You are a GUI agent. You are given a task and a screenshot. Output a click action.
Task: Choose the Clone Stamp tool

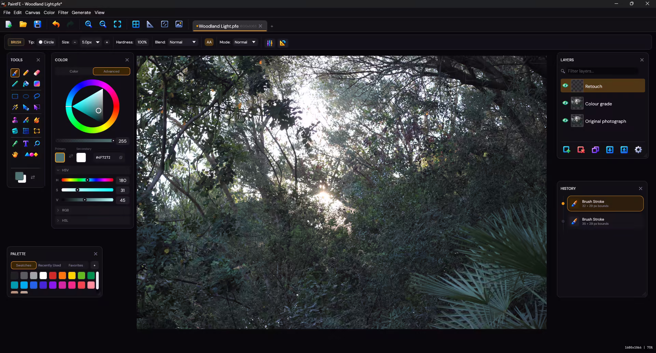click(15, 120)
